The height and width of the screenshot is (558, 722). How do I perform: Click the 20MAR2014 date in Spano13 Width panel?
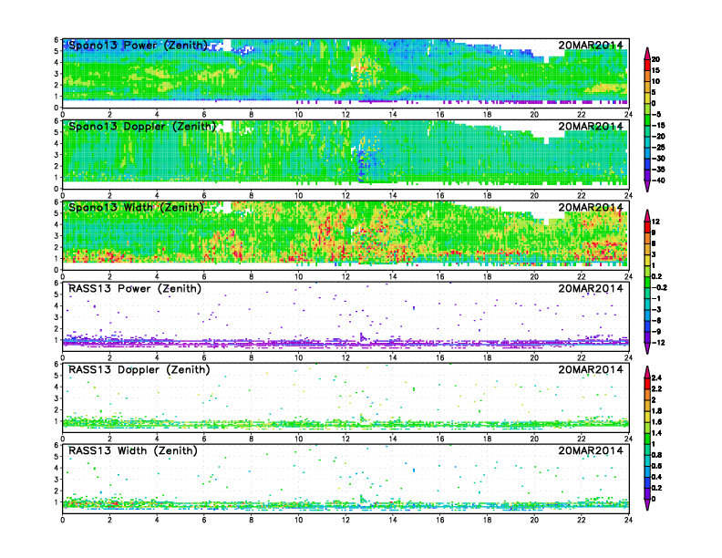click(x=591, y=207)
